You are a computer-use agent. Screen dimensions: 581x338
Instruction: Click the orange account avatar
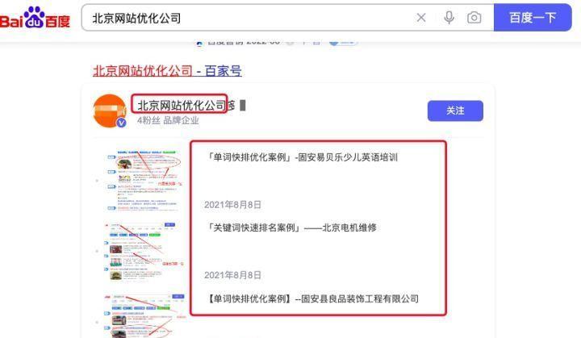tap(109, 111)
